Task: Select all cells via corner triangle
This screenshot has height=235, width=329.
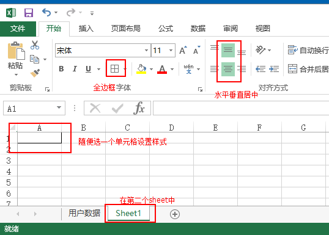Action: 13,128
